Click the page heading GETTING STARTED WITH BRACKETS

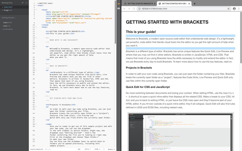167,22
